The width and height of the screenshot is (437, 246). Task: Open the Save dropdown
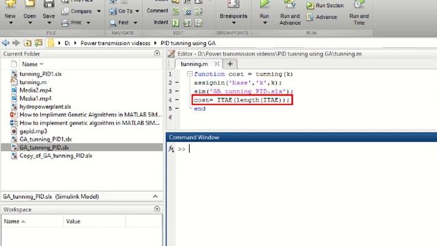coord(48,23)
